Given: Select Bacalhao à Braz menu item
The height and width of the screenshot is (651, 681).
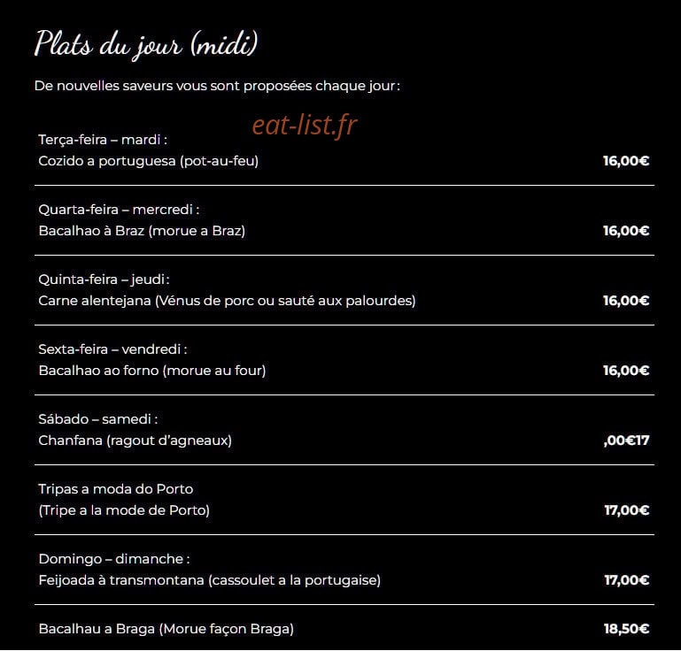Looking at the screenshot, I should 142,231.
